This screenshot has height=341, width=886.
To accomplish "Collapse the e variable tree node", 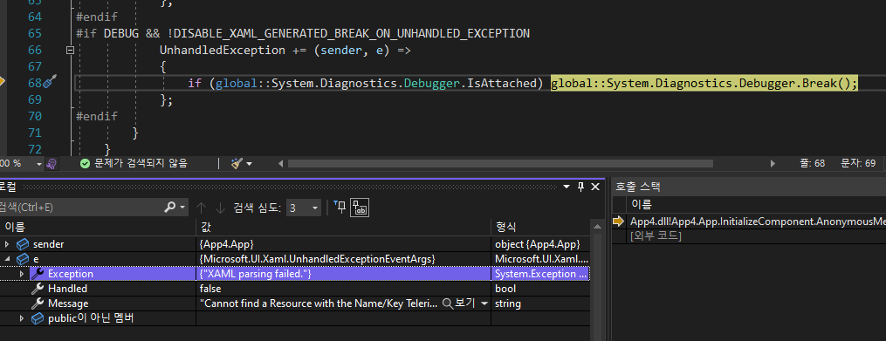I will pyautogui.click(x=7, y=259).
